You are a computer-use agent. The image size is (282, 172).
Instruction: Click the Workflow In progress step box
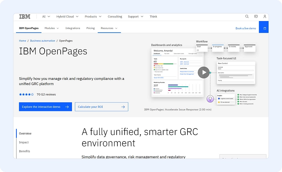tap(218, 48)
